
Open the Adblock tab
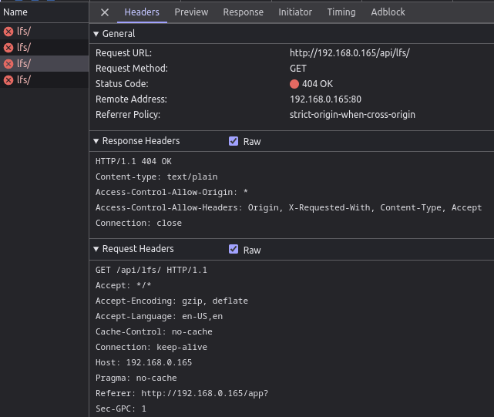pyautogui.click(x=388, y=12)
